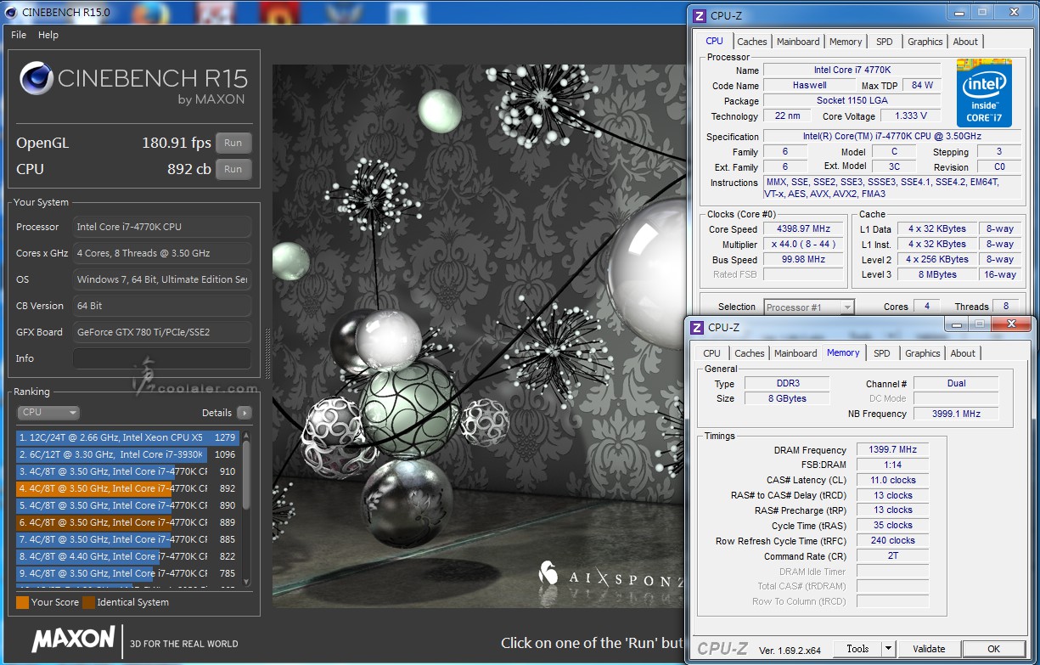
Task: Select ranking row 8 at 4.40 GHz
Action: click(128, 556)
